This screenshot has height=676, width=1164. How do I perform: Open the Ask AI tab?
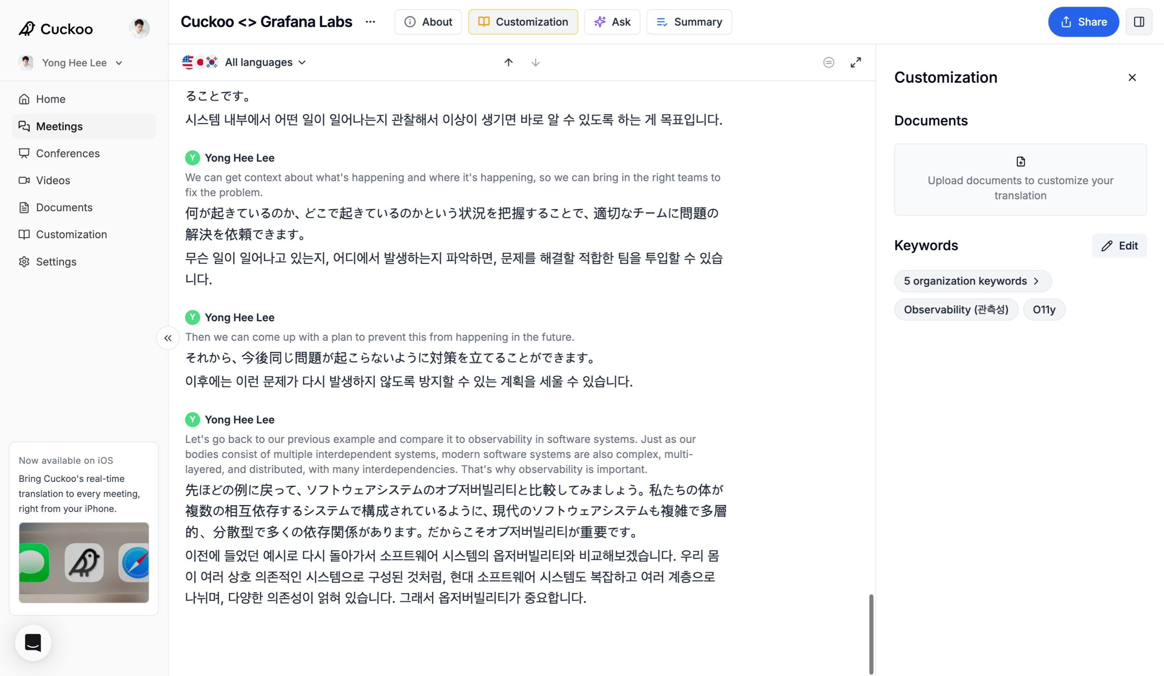click(x=612, y=22)
